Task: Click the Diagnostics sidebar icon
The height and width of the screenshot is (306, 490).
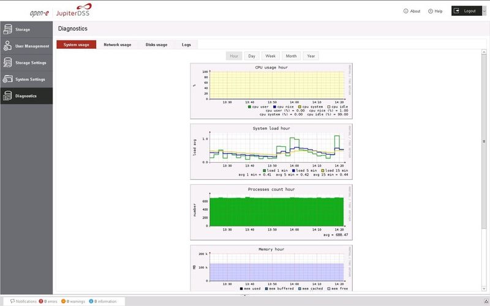Action: [7, 95]
